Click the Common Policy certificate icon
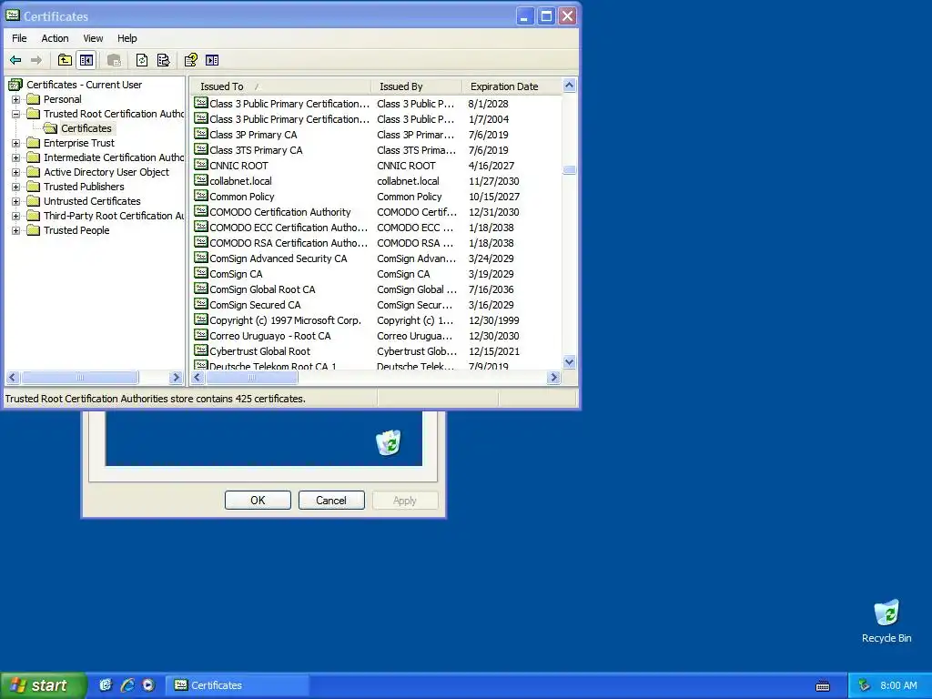This screenshot has width=932, height=699. click(201, 196)
